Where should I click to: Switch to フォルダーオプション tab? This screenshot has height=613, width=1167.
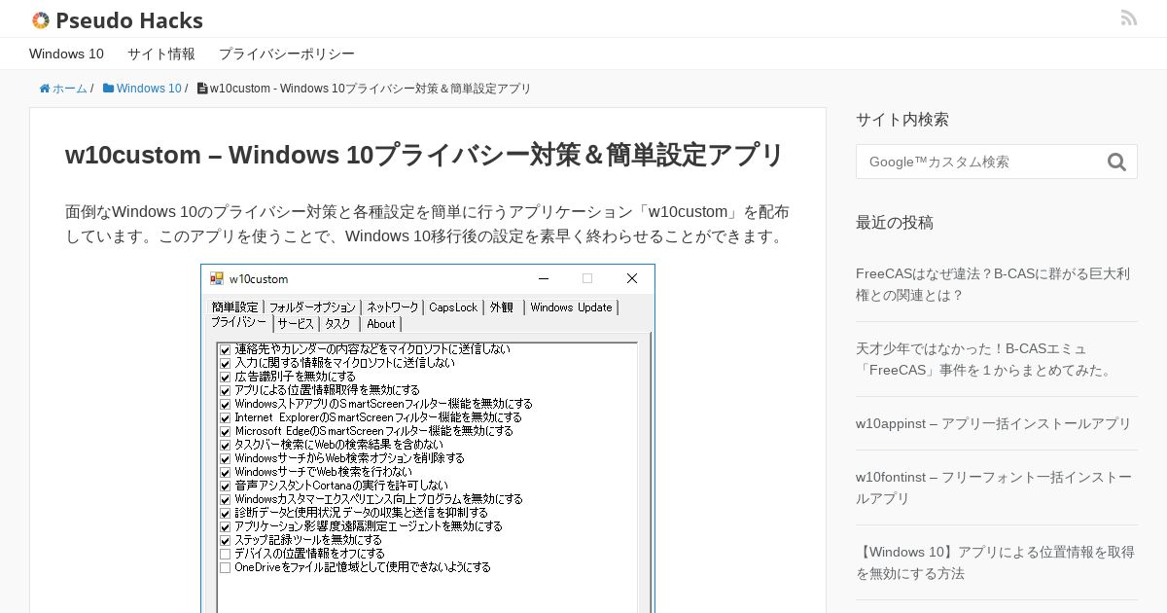point(312,307)
